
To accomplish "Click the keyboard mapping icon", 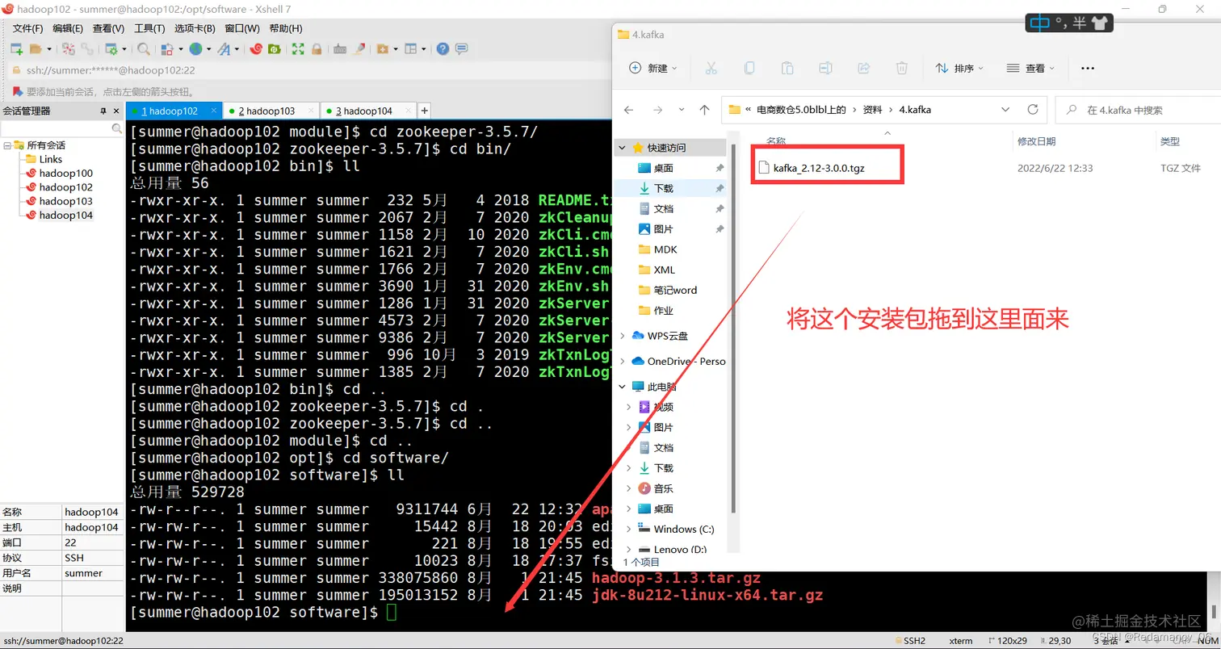I will click(340, 49).
